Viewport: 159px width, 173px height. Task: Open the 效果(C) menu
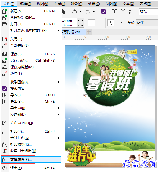[x=94, y=4]
